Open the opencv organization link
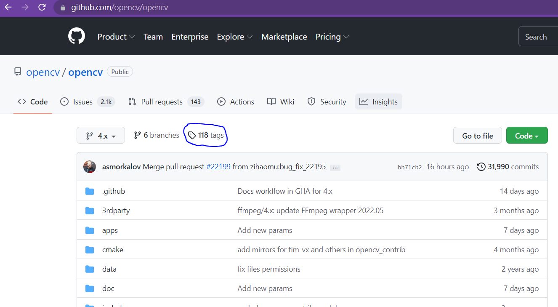Screen dimensions: 558x307 pyautogui.click(x=43, y=72)
